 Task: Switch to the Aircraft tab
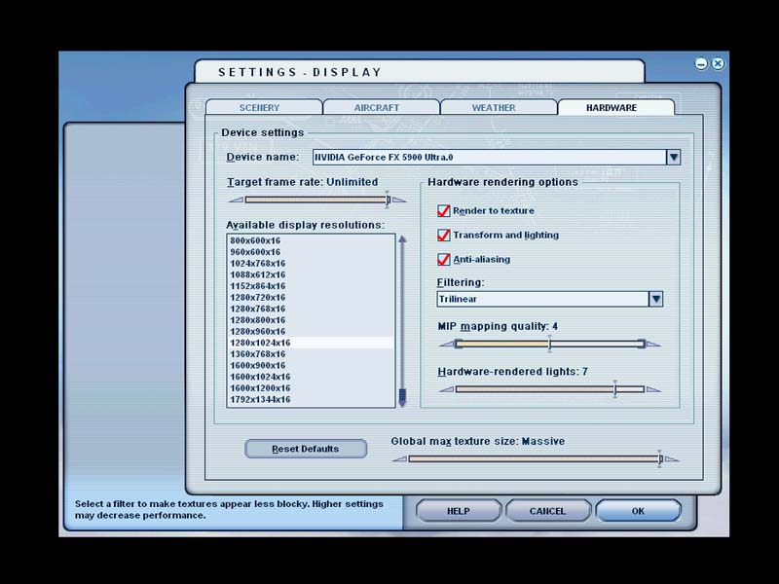click(377, 108)
